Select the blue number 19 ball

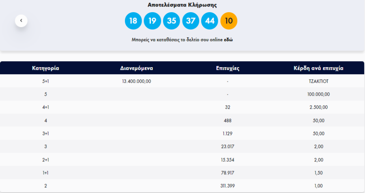click(152, 21)
